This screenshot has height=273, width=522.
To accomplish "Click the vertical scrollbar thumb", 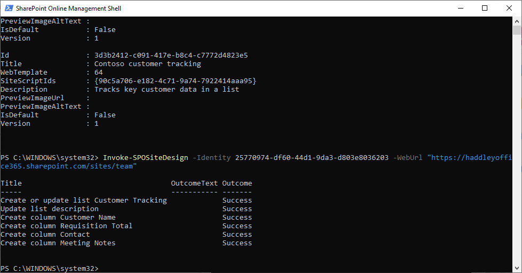I will tap(517, 29).
